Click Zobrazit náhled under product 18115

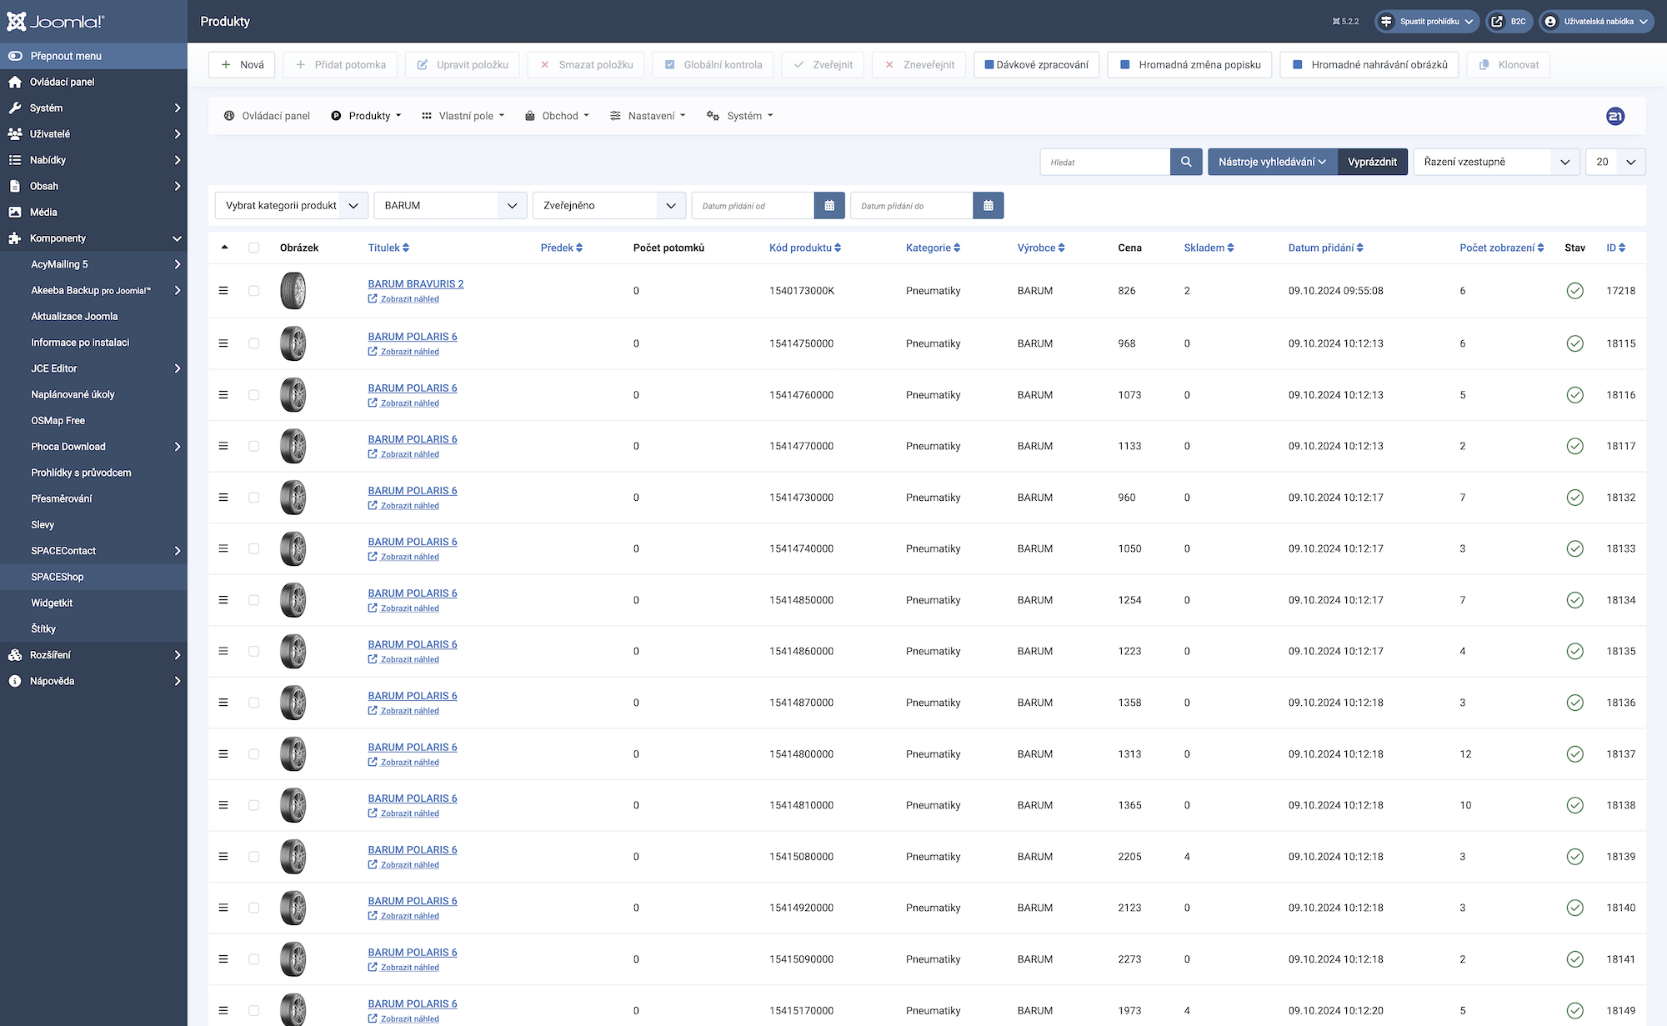(403, 352)
